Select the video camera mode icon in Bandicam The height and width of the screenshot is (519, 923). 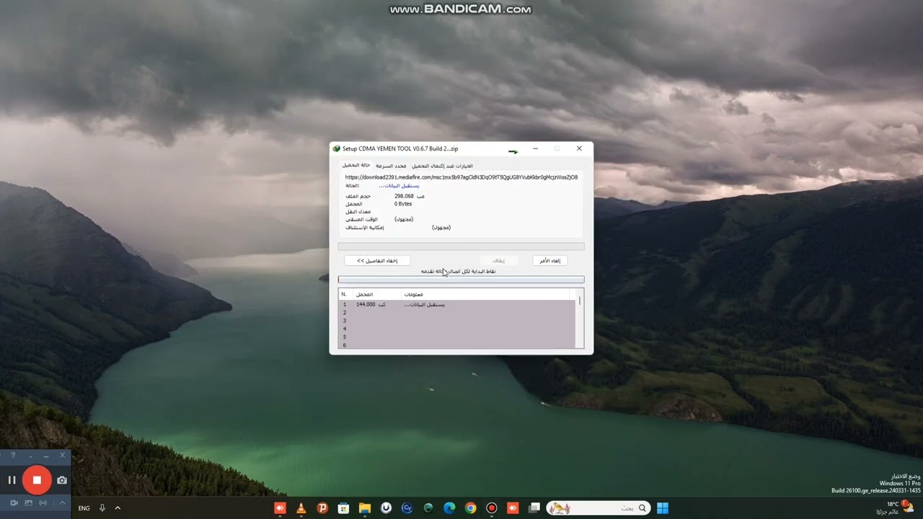(x=14, y=502)
